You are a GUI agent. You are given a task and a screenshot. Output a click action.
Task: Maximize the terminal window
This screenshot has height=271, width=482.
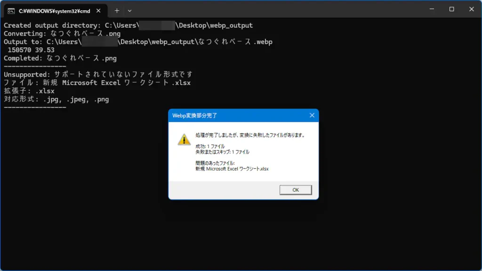pos(451,9)
